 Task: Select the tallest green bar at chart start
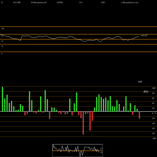pyautogui.click(x=3, y=99)
